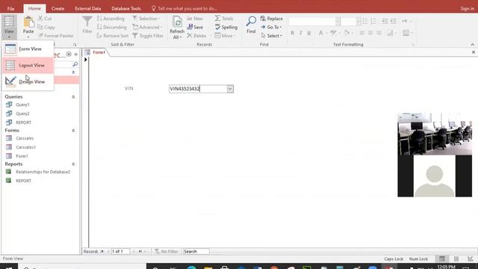Click the Replace command
The image size is (478, 269).
(272, 19)
